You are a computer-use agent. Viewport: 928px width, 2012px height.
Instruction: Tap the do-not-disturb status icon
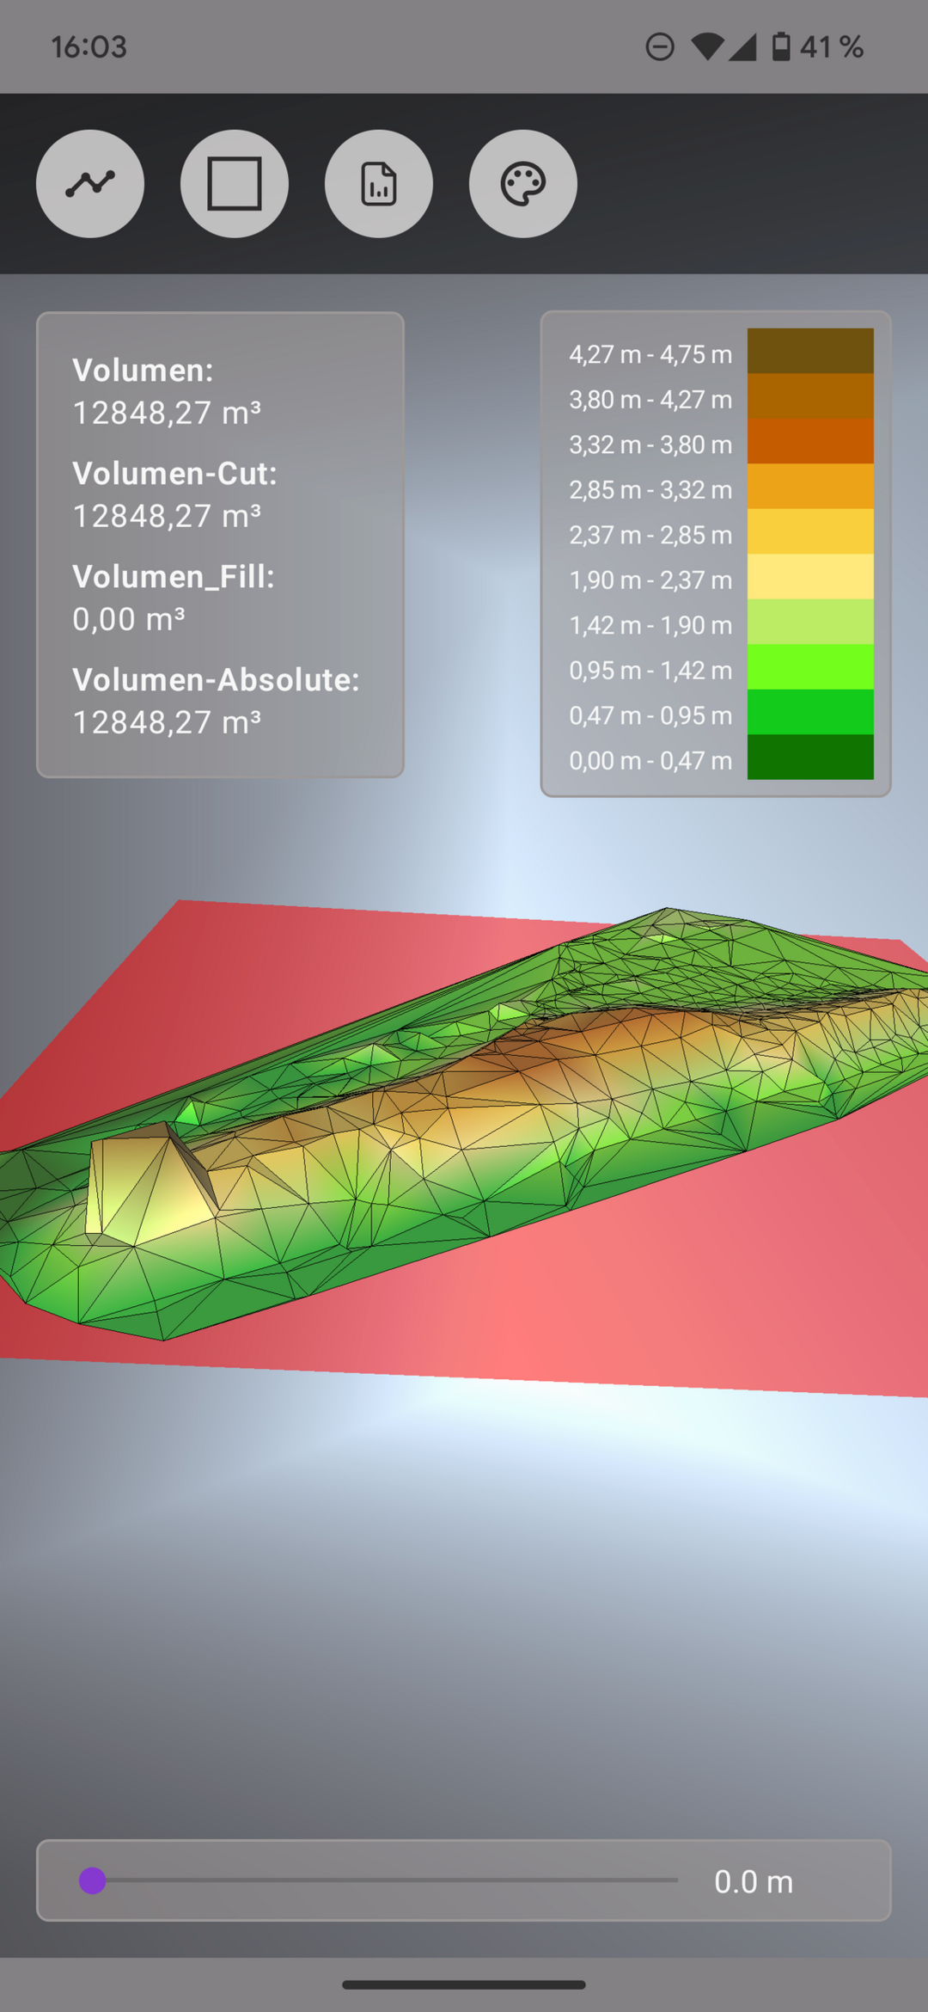point(660,46)
